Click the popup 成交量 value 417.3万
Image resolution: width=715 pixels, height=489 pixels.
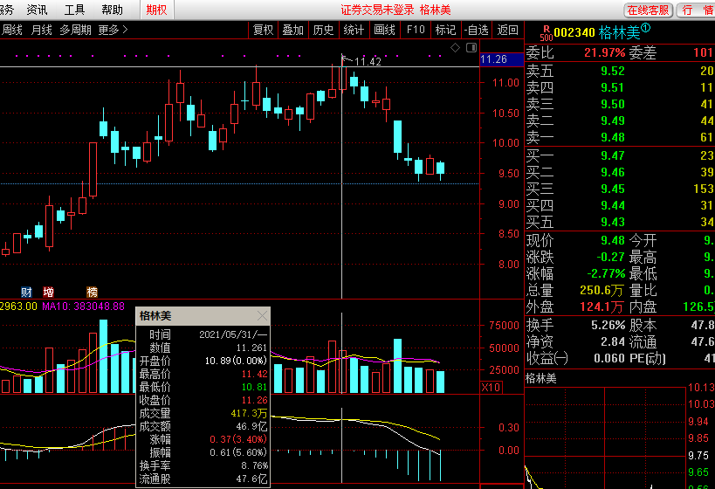249,413
